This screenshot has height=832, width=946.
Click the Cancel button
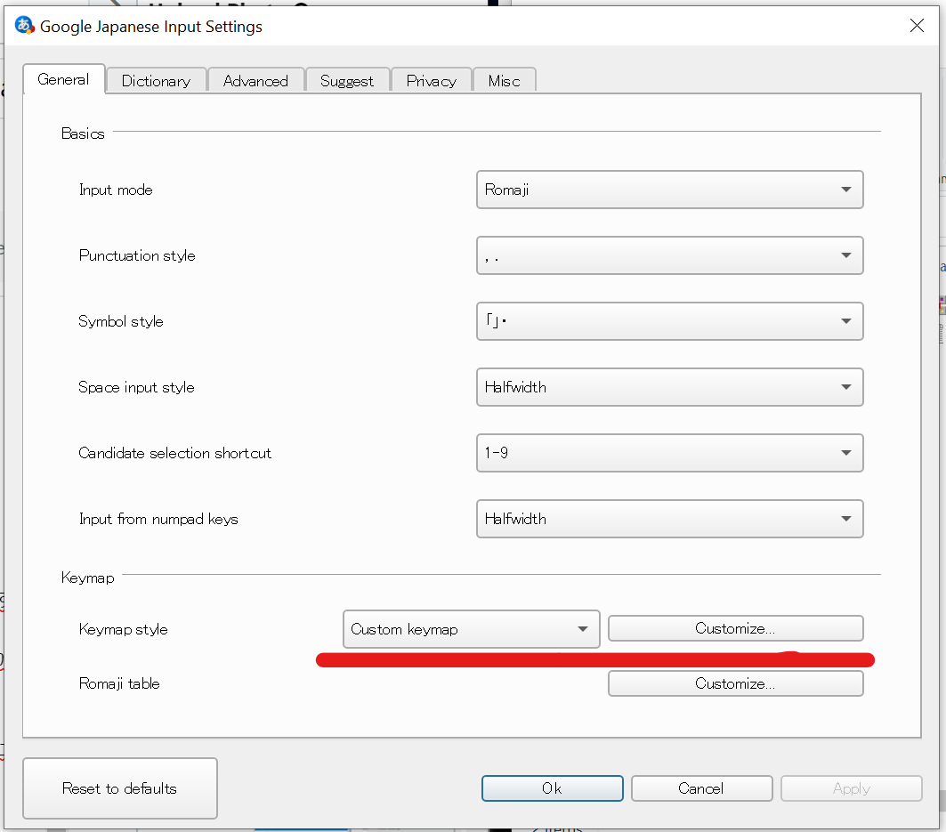(701, 788)
